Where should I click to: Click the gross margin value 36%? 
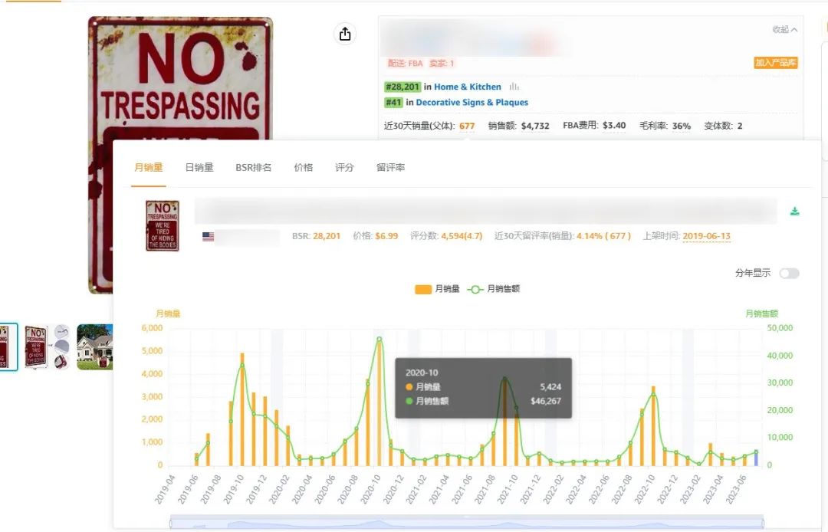click(x=682, y=126)
